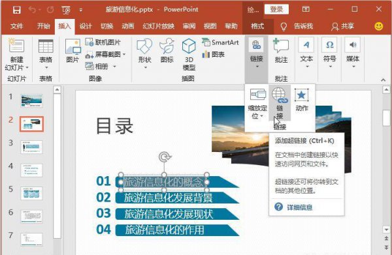The height and width of the screenshot is (255, 392).
Task: Open the 格式 contextual tab
Action: (x=257, y=26)
